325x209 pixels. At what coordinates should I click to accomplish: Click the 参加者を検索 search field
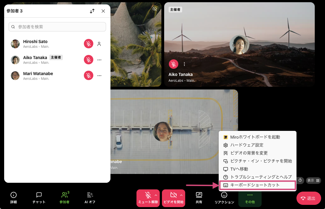coord(57,27)
